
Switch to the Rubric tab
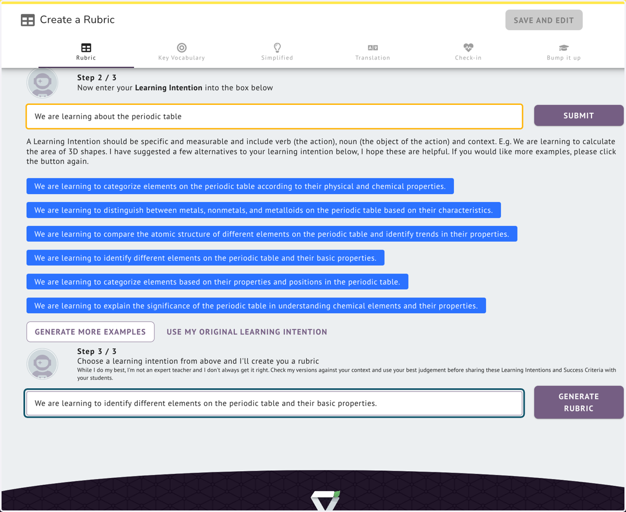tap(86, 52)
